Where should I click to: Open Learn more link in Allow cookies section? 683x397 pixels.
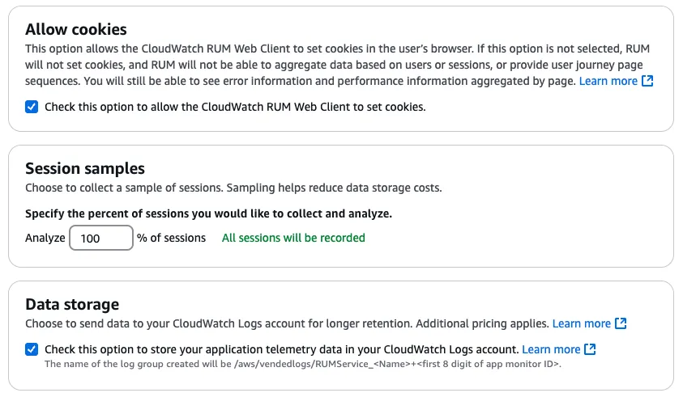coord(608,81)
